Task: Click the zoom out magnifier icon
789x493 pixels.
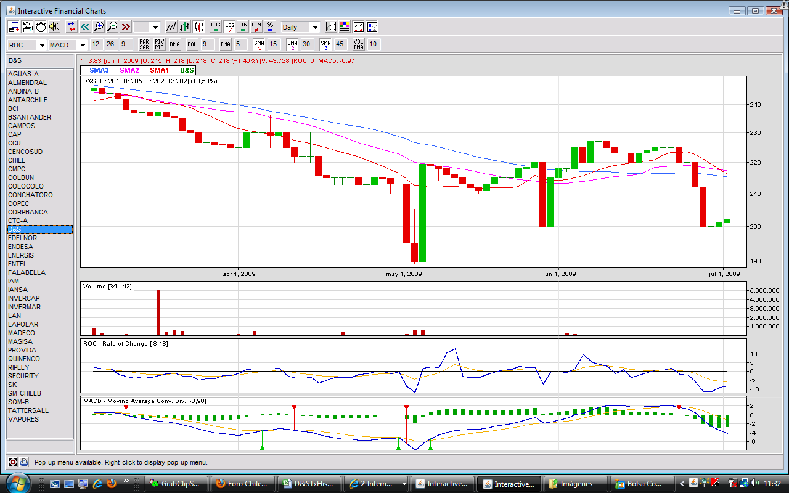Action: click(112, 26)
